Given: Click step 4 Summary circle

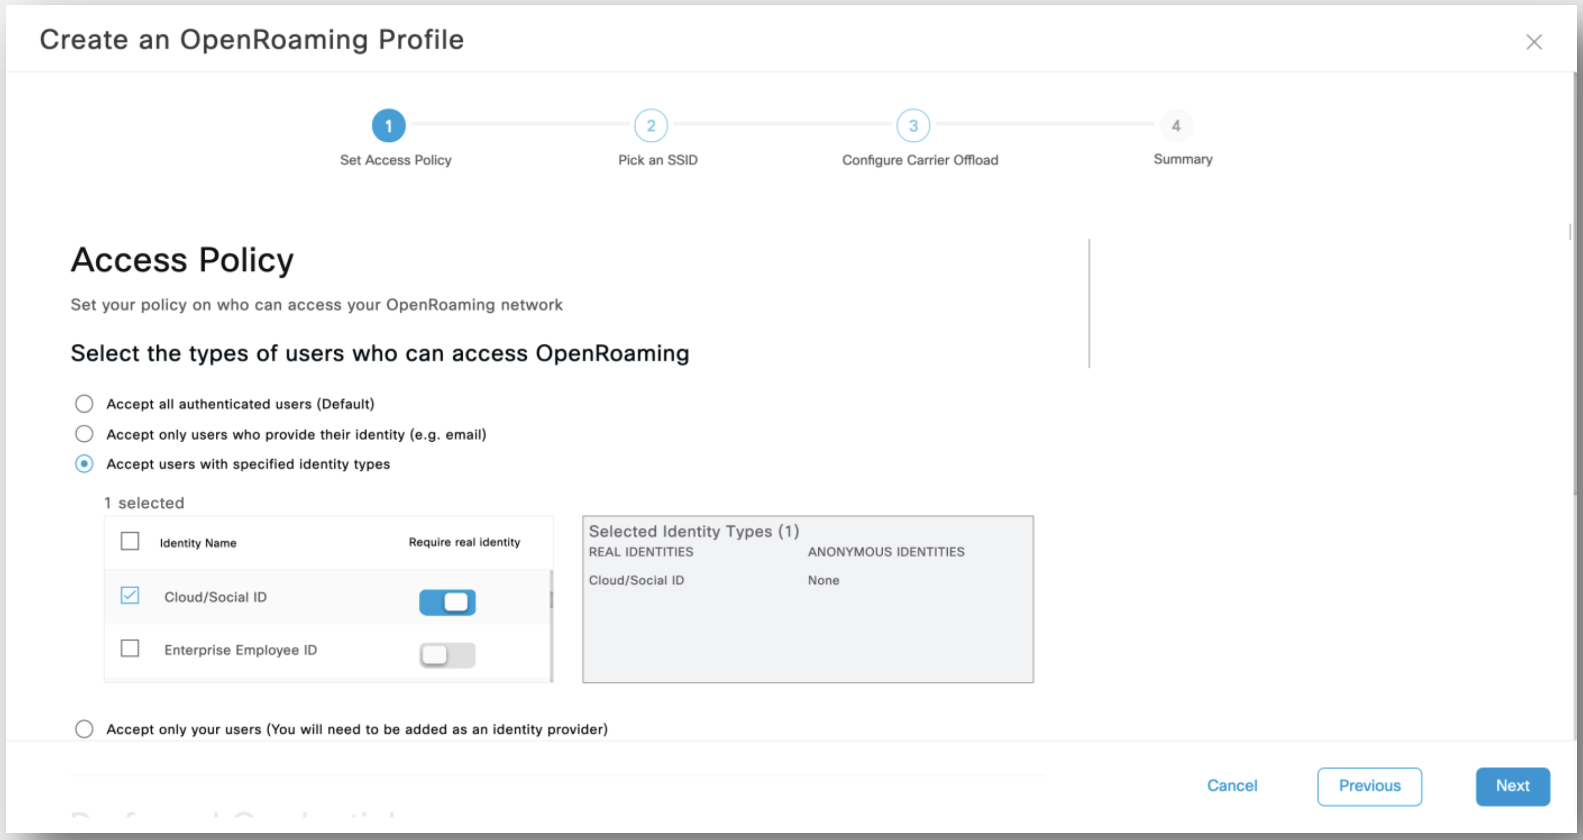Looking at the screenshot, I should click(1176, 126).
